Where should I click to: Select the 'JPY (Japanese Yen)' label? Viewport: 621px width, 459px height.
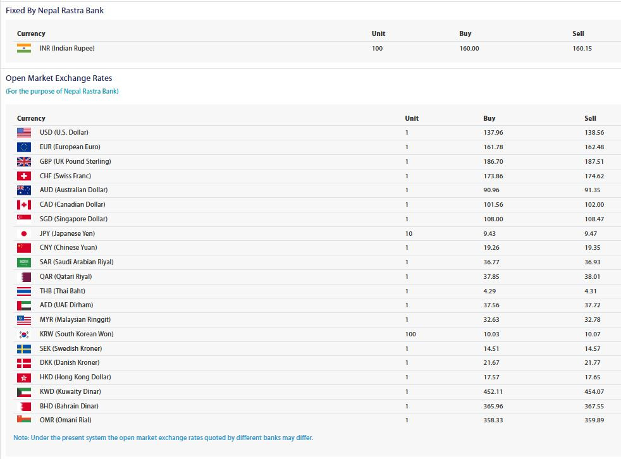(67, 234)
